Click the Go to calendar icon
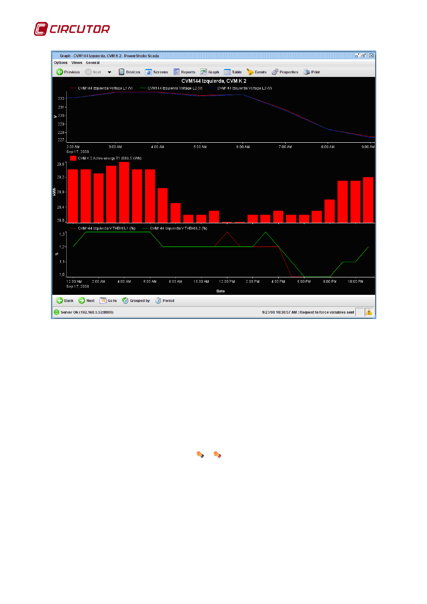This screenshot has width=427, height=604. [x=103, y=301]
